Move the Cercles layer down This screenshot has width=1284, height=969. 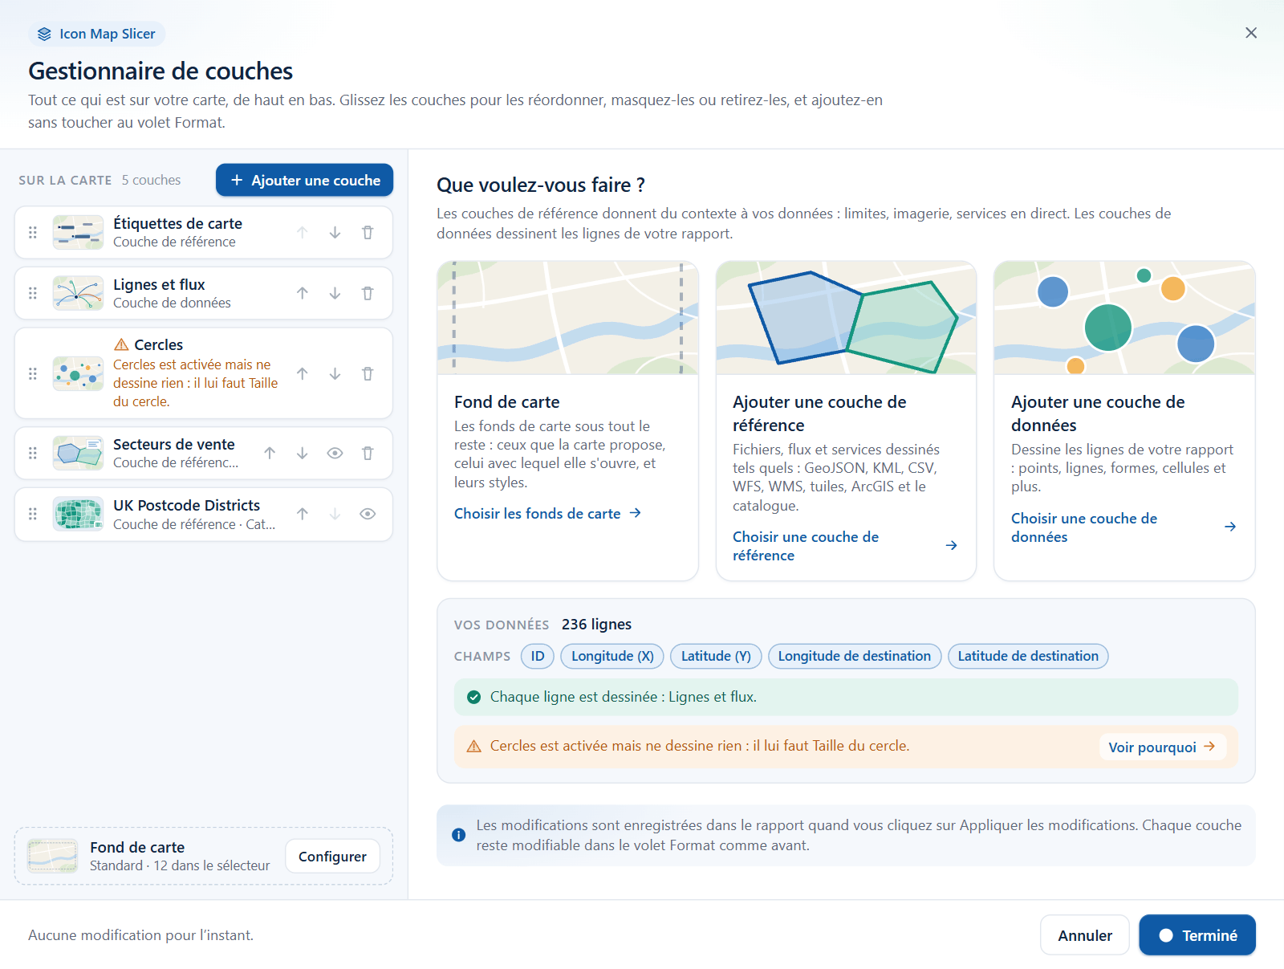point(335,373)
